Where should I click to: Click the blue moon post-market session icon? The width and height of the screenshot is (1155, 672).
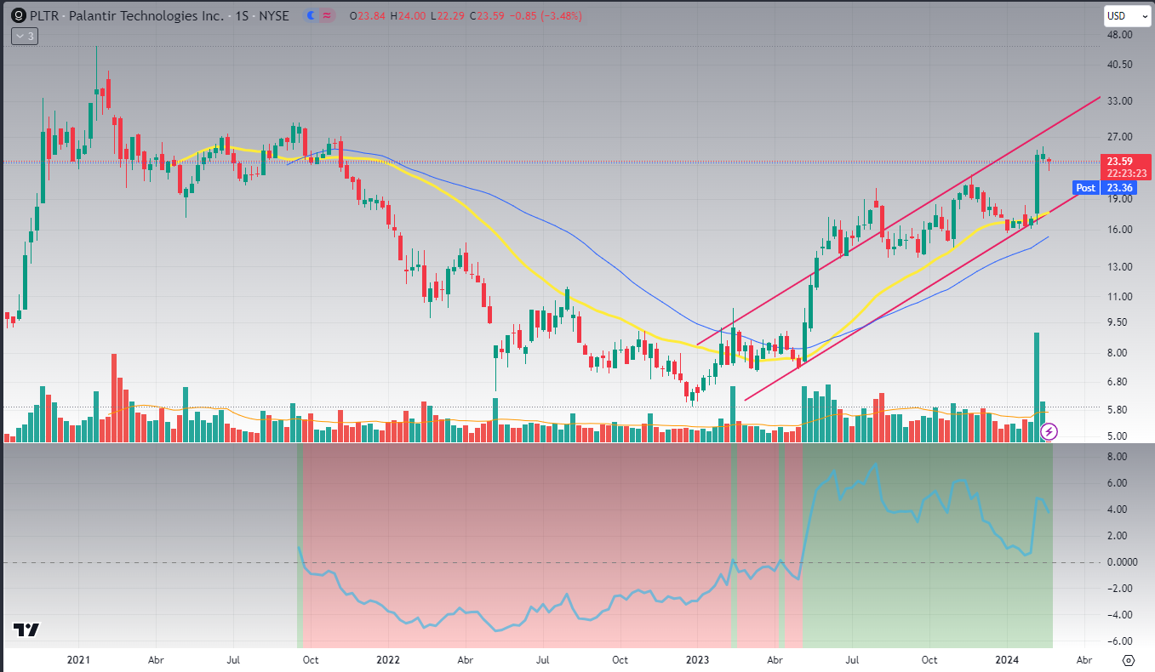(x=312, y=16)
